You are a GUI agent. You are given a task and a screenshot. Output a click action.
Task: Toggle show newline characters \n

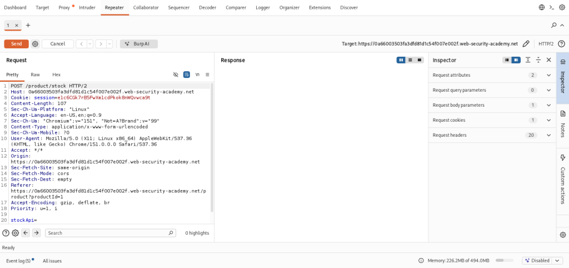pyautogui.click(x=197, y=75)
